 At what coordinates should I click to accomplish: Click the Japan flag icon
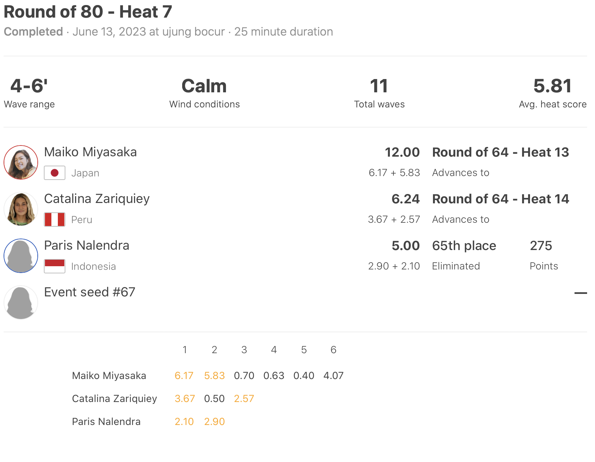coord(55,173)
